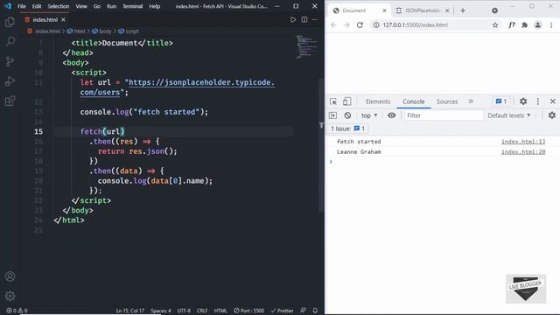Change indentation via Spaces: 4

161,311
